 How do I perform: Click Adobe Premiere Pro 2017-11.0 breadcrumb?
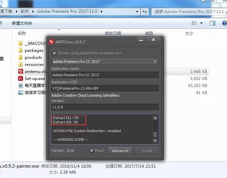(67, 11)
